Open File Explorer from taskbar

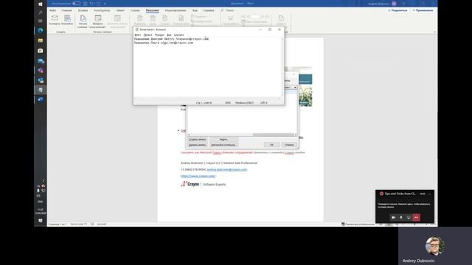(x=41, y=40)
